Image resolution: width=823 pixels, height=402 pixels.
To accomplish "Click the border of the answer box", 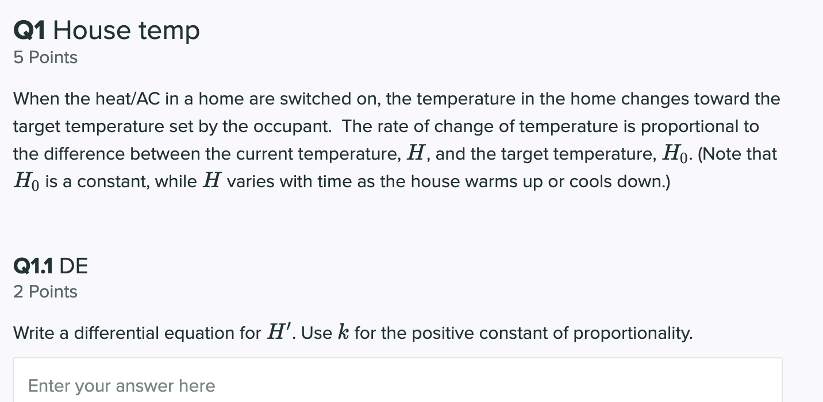I will click(x=397, y=359).
